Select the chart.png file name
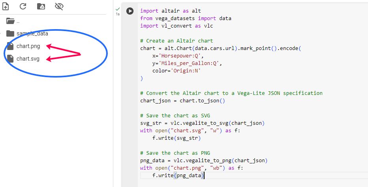The height and width of the screenshot is (187, 368). point(28,46)
